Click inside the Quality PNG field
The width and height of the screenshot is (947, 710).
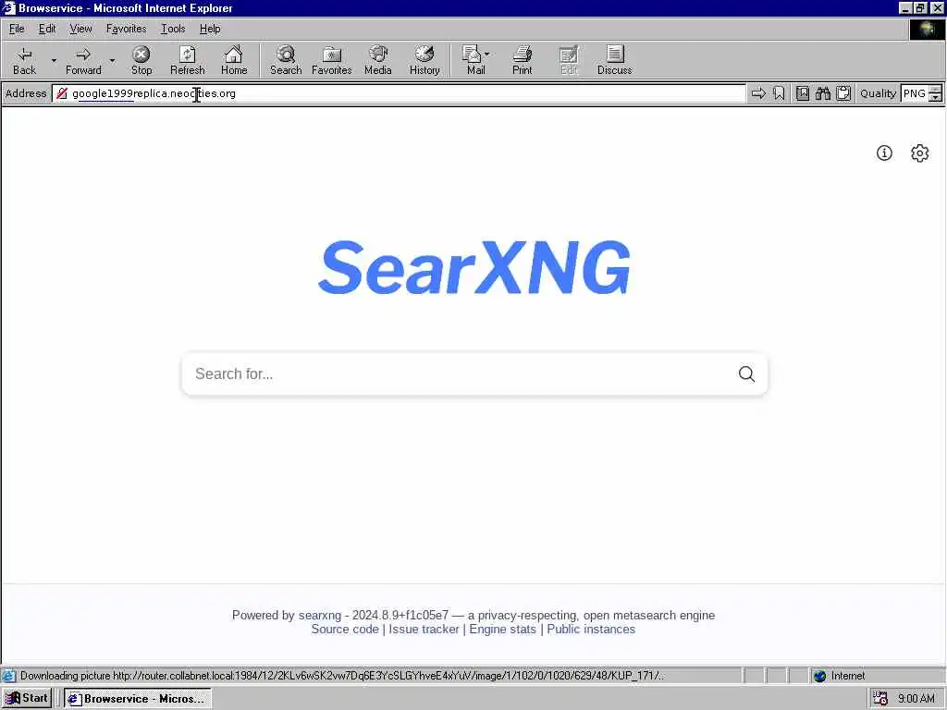pos(915,93)
